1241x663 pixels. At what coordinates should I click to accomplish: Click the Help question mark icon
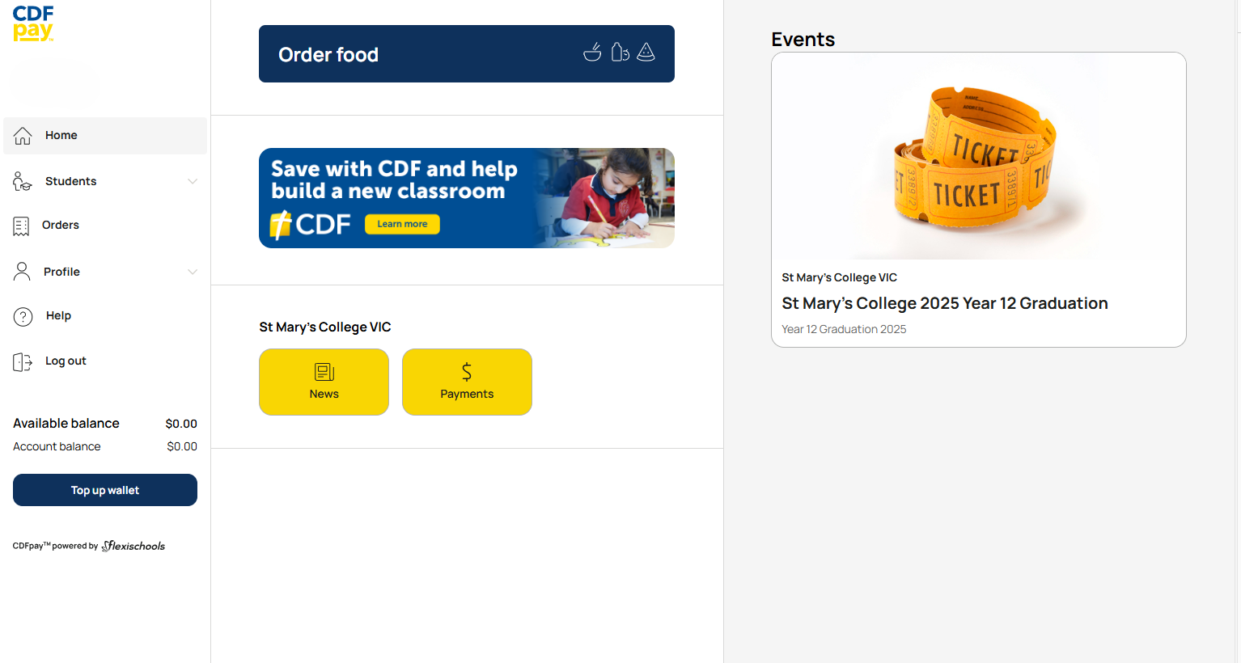[23, 316]
